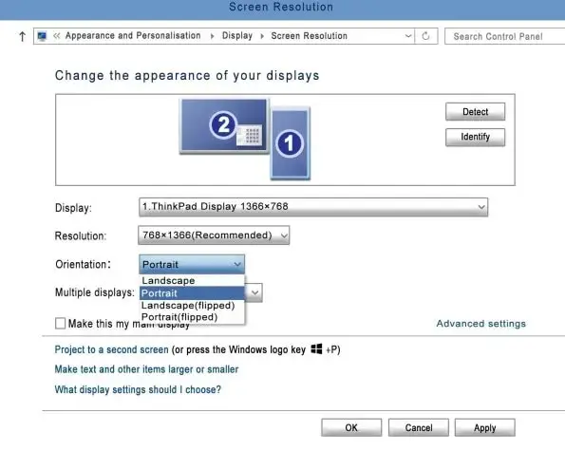The height and width of the screenshot is (451, 565).
Task: Click the refresh icon in address bar
Action: pos(426,36)
